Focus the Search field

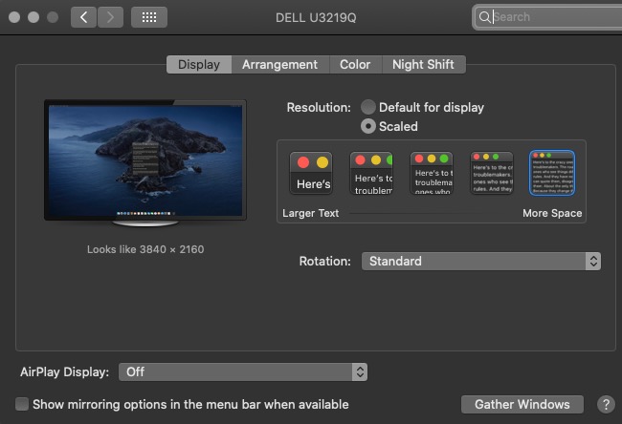[x=547, y=17]
